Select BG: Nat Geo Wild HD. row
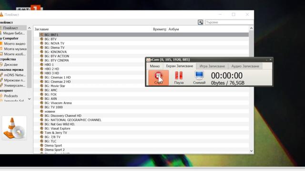 tap(144, 124)
